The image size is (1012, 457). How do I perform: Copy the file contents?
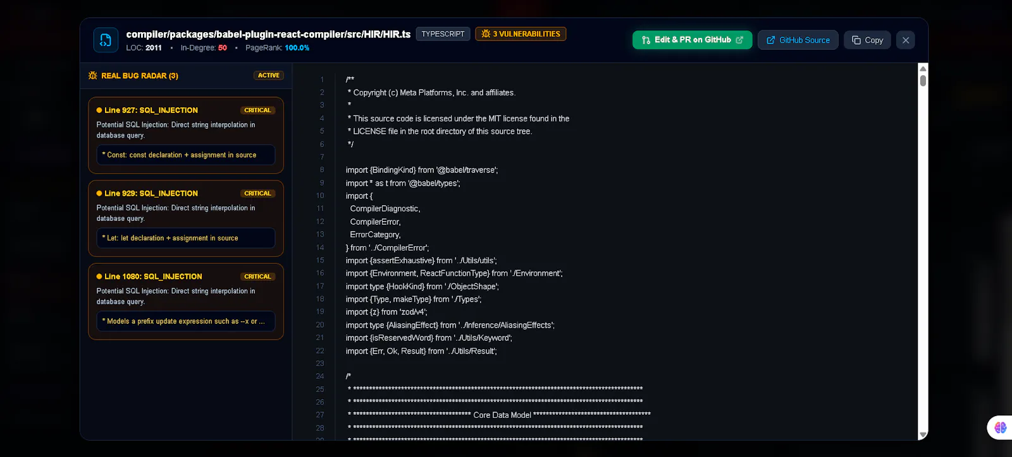(867, 40)
